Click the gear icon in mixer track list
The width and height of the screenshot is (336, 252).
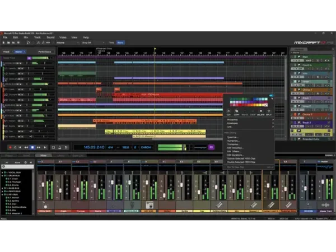(x=26, y=162)
